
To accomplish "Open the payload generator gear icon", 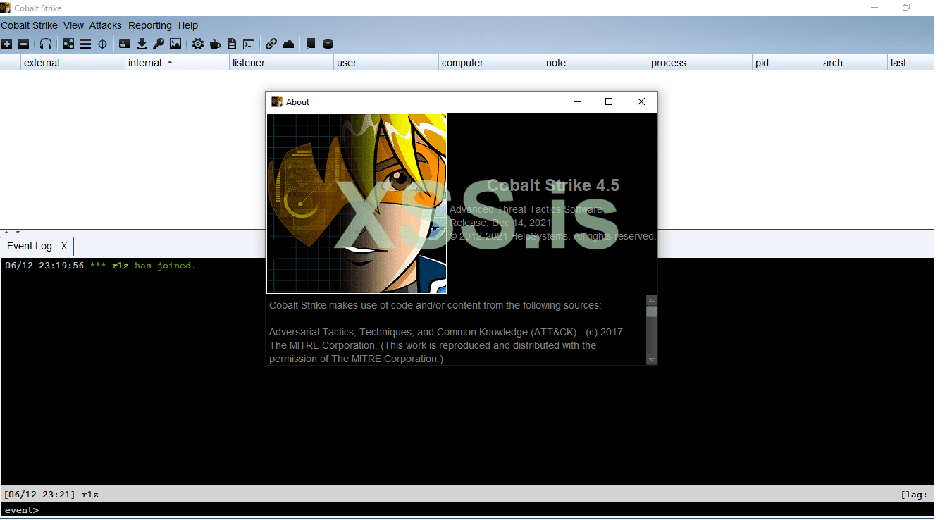I will (x=197, y=44).
